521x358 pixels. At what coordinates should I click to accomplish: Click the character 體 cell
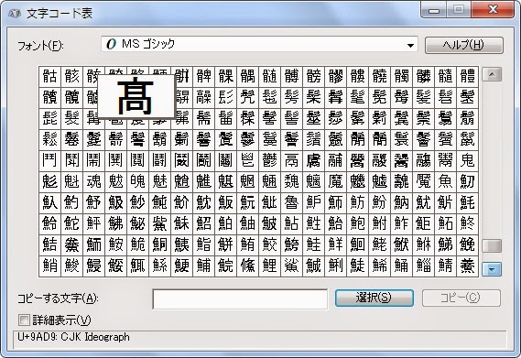pos(468,77)
